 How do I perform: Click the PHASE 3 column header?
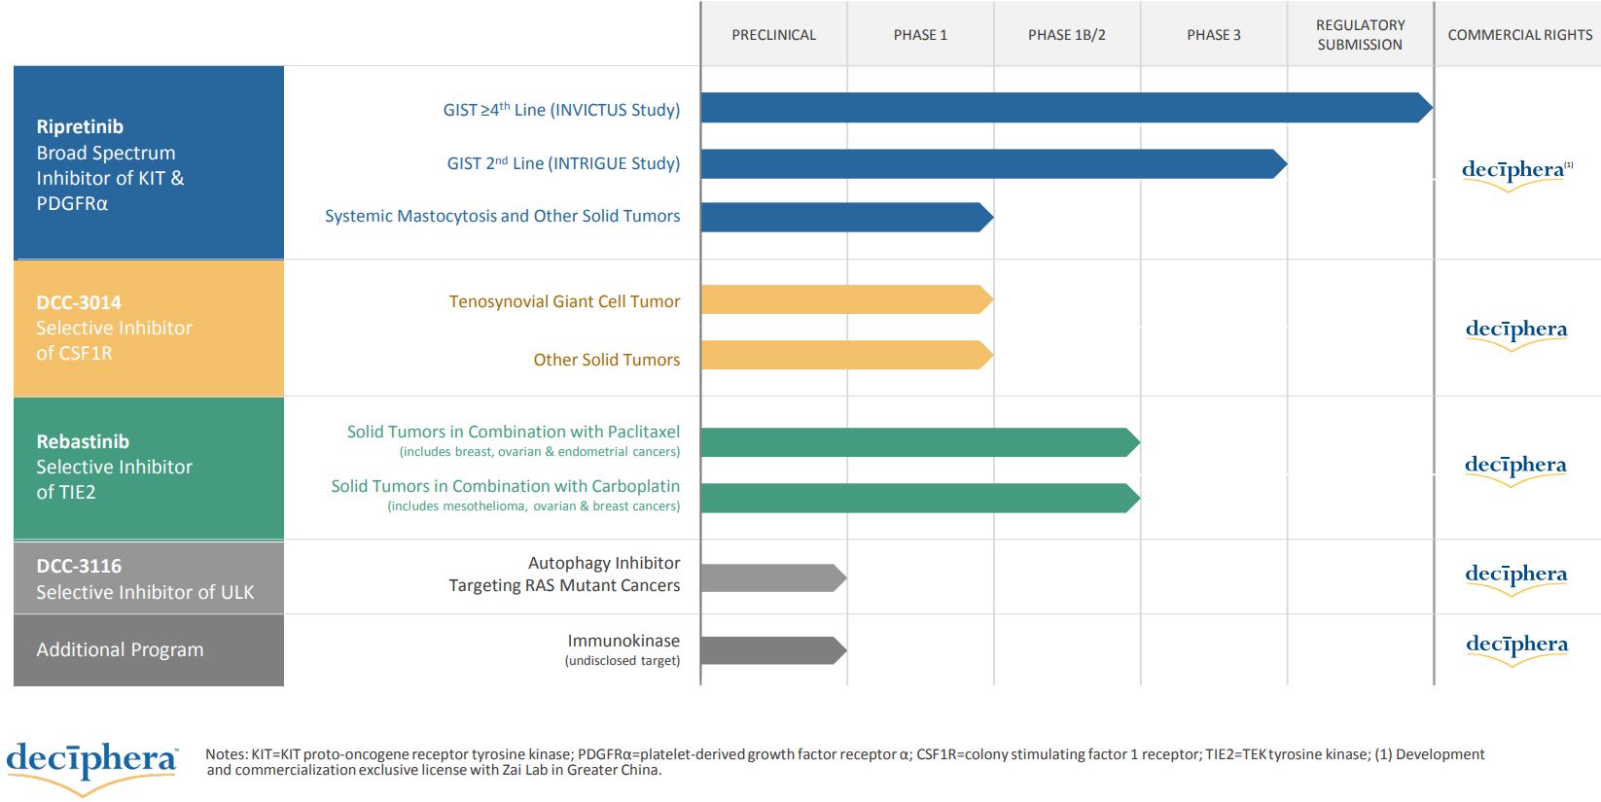pos(1214,35)
